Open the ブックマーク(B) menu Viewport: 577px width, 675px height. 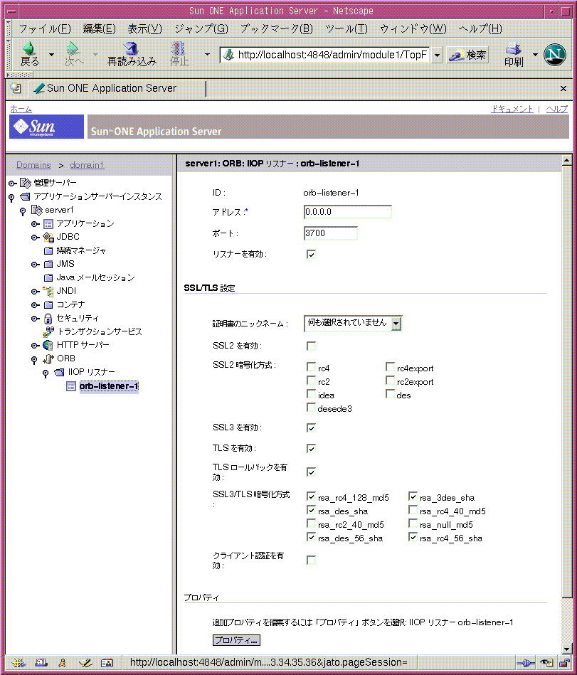point(277,29)
